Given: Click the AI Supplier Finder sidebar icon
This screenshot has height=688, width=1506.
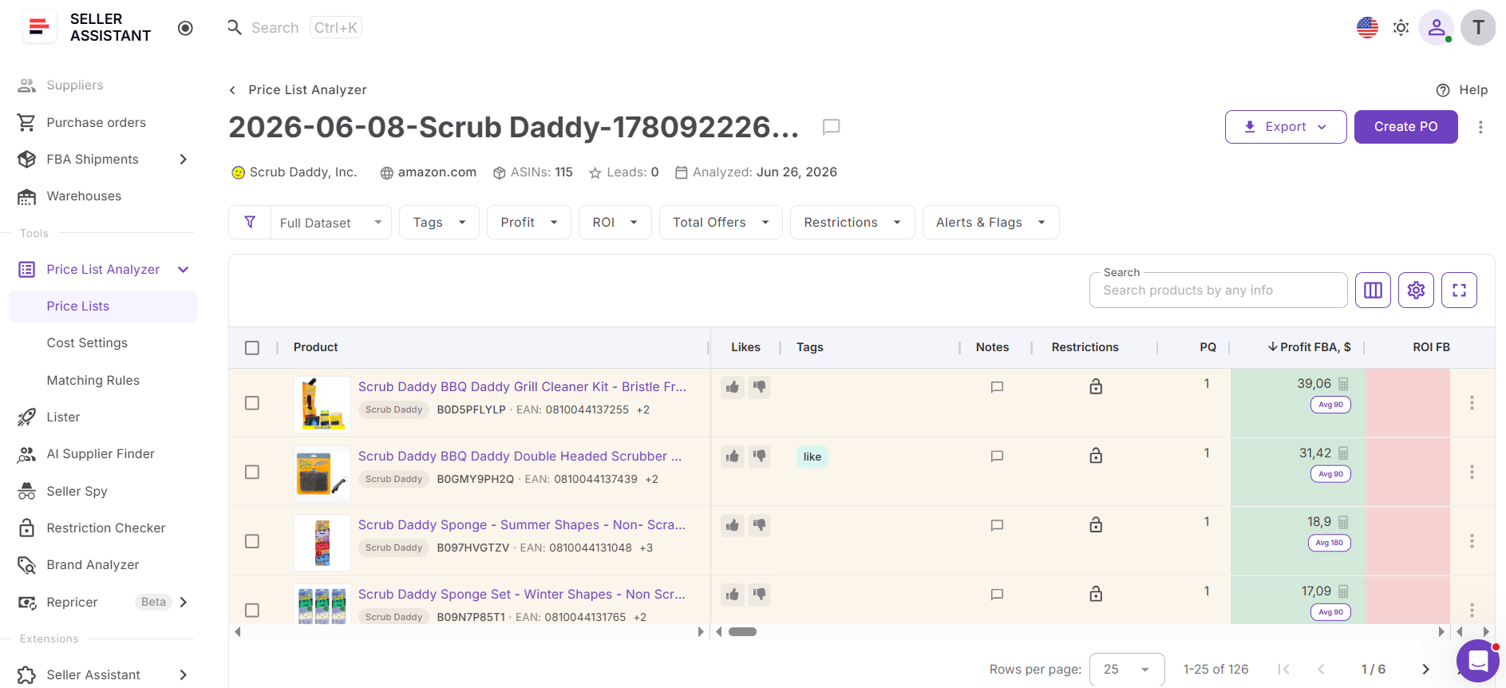Looking at the screenshot, I should pos(26,454).
